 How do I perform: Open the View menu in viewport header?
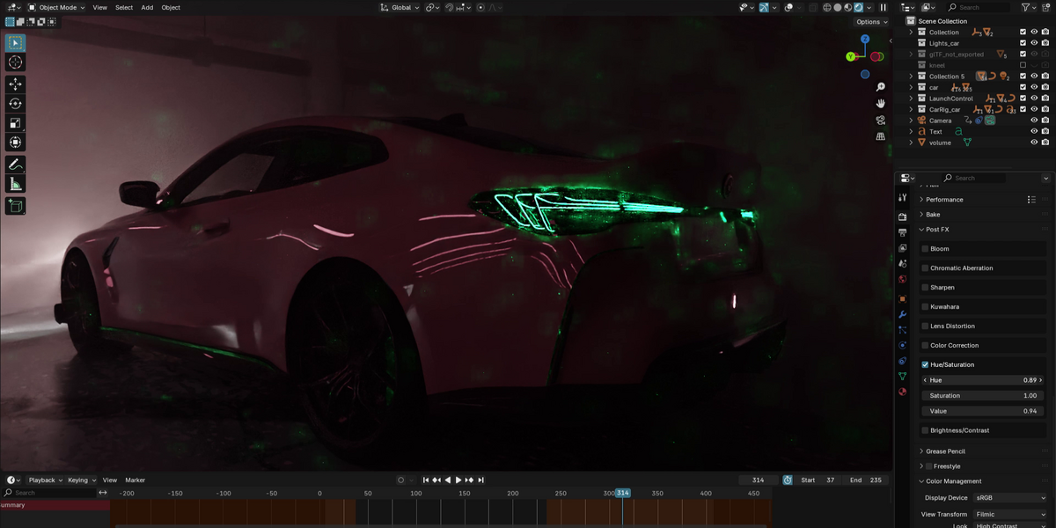(x=100, y=7)
